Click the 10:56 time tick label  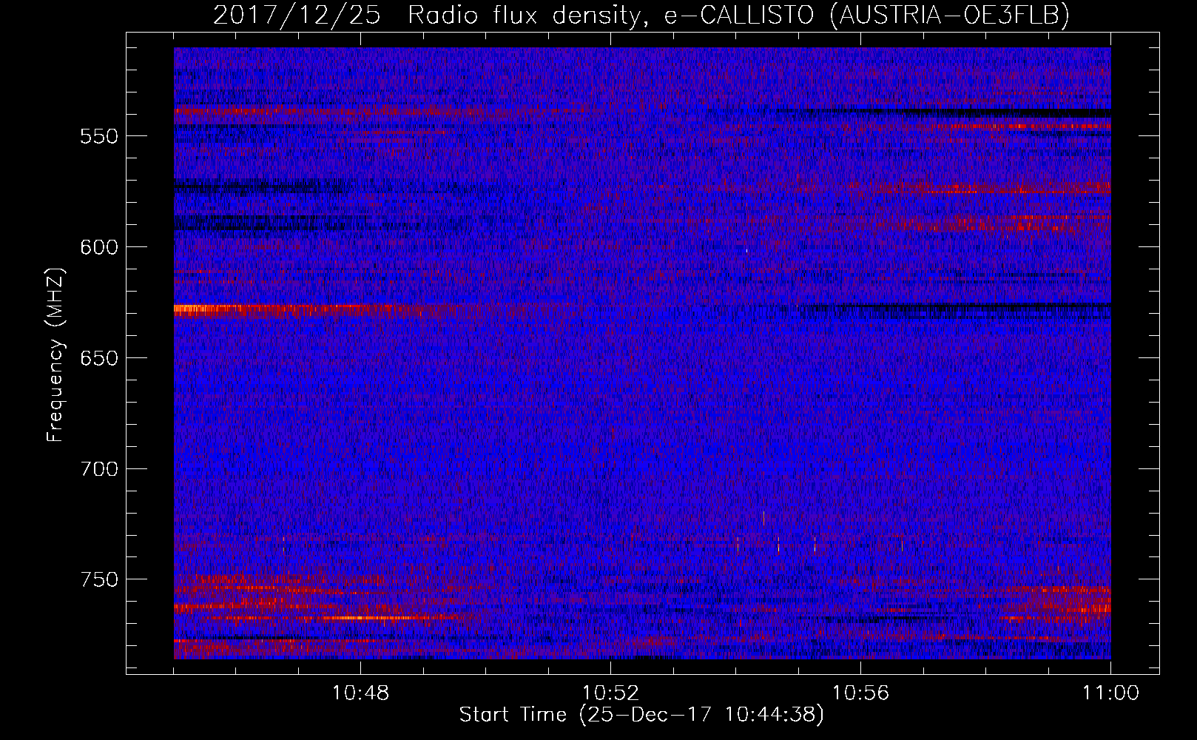860,693
